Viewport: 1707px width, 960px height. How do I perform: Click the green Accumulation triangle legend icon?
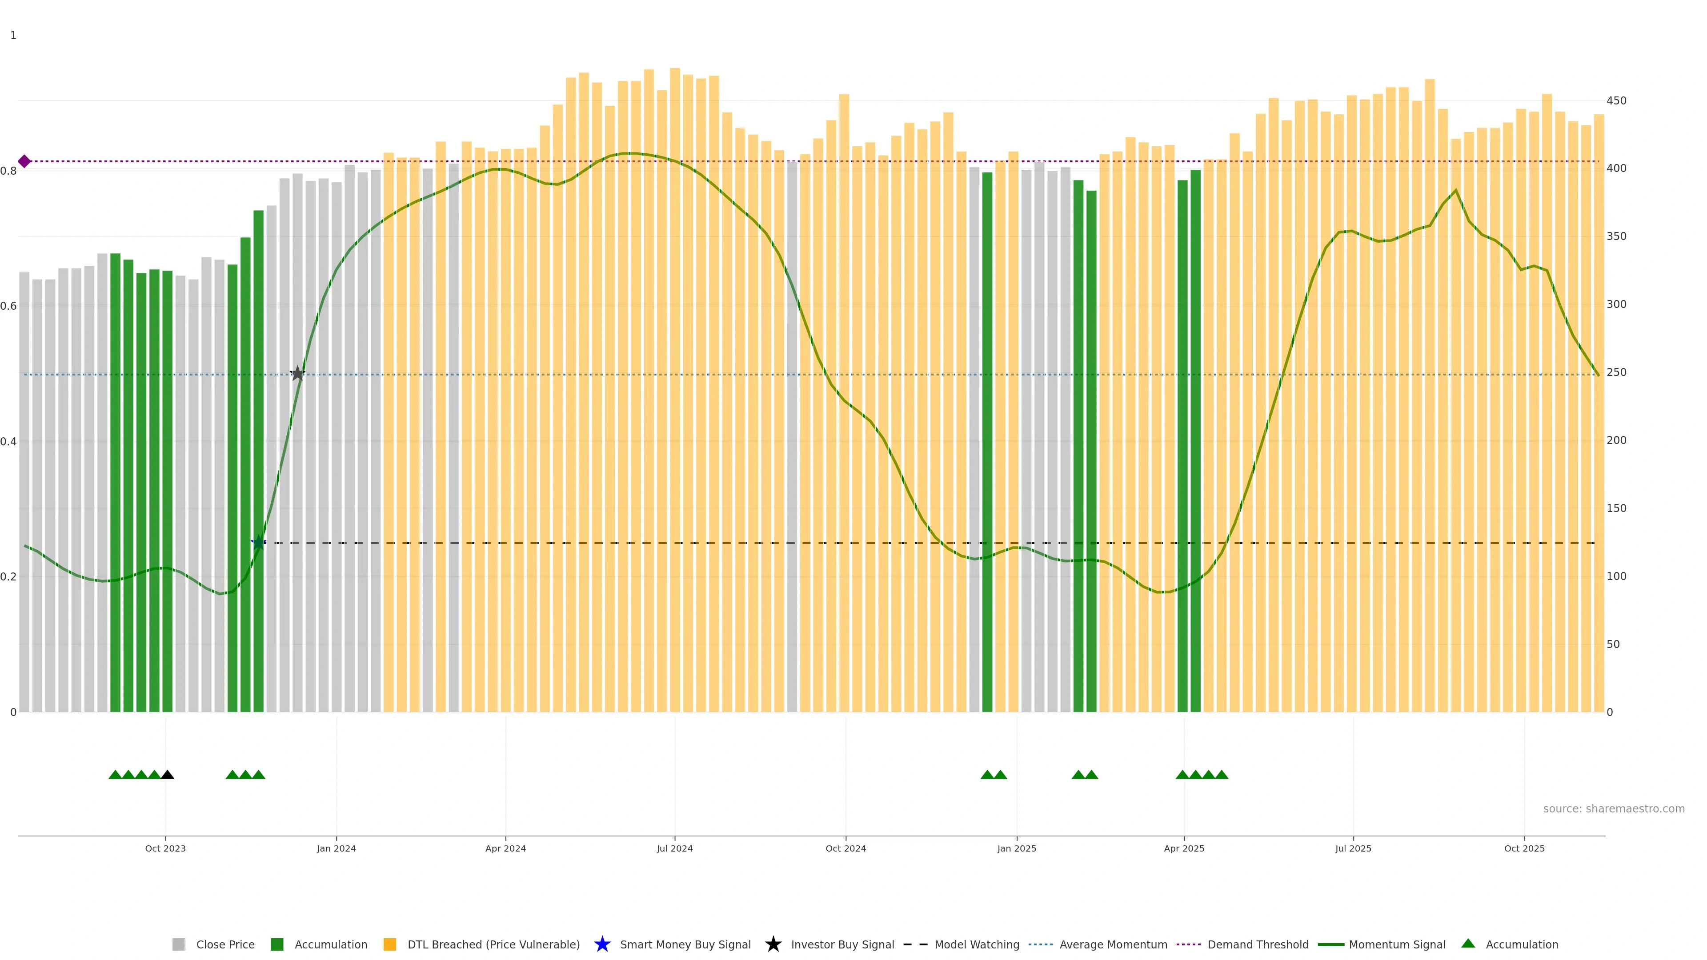(x=1468, y=944)
